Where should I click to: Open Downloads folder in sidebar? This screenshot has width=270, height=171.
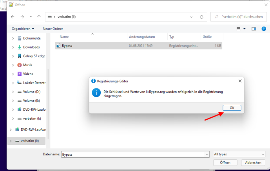coord(31,47)
